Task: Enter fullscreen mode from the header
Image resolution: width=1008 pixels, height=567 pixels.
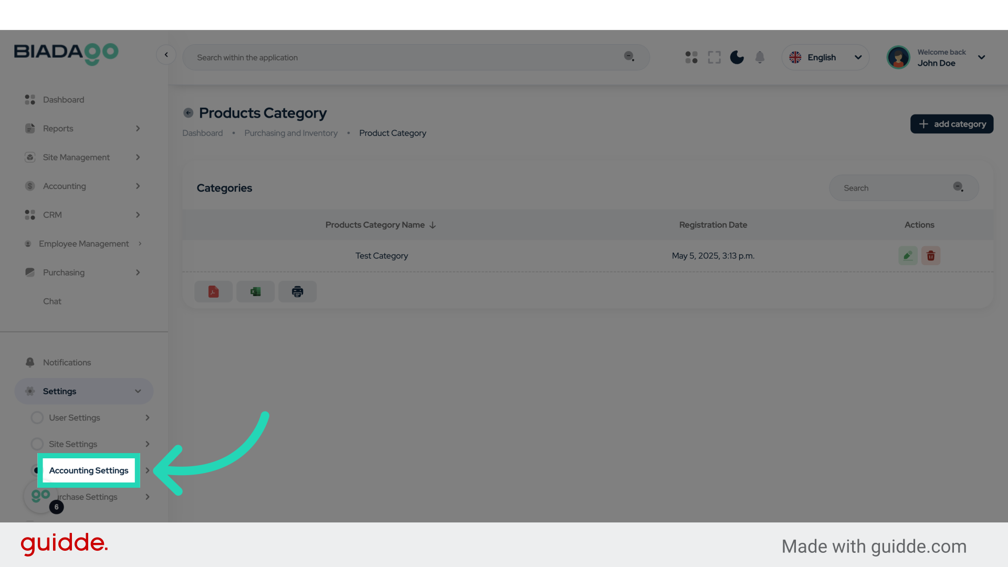Action: [714, 57]
